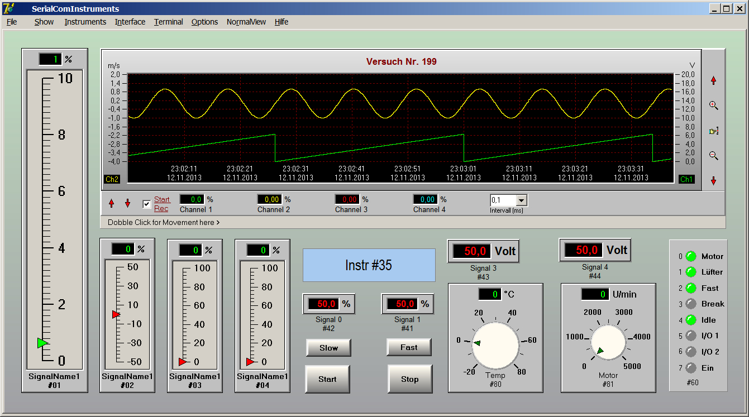
Task: Click the red pointer on #03 gauge
Action: pyautogui.click(x=183, y=362)
